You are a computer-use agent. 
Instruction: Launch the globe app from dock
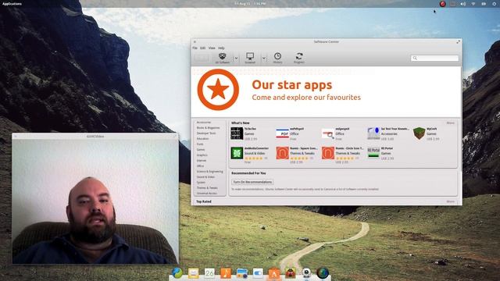323,273
